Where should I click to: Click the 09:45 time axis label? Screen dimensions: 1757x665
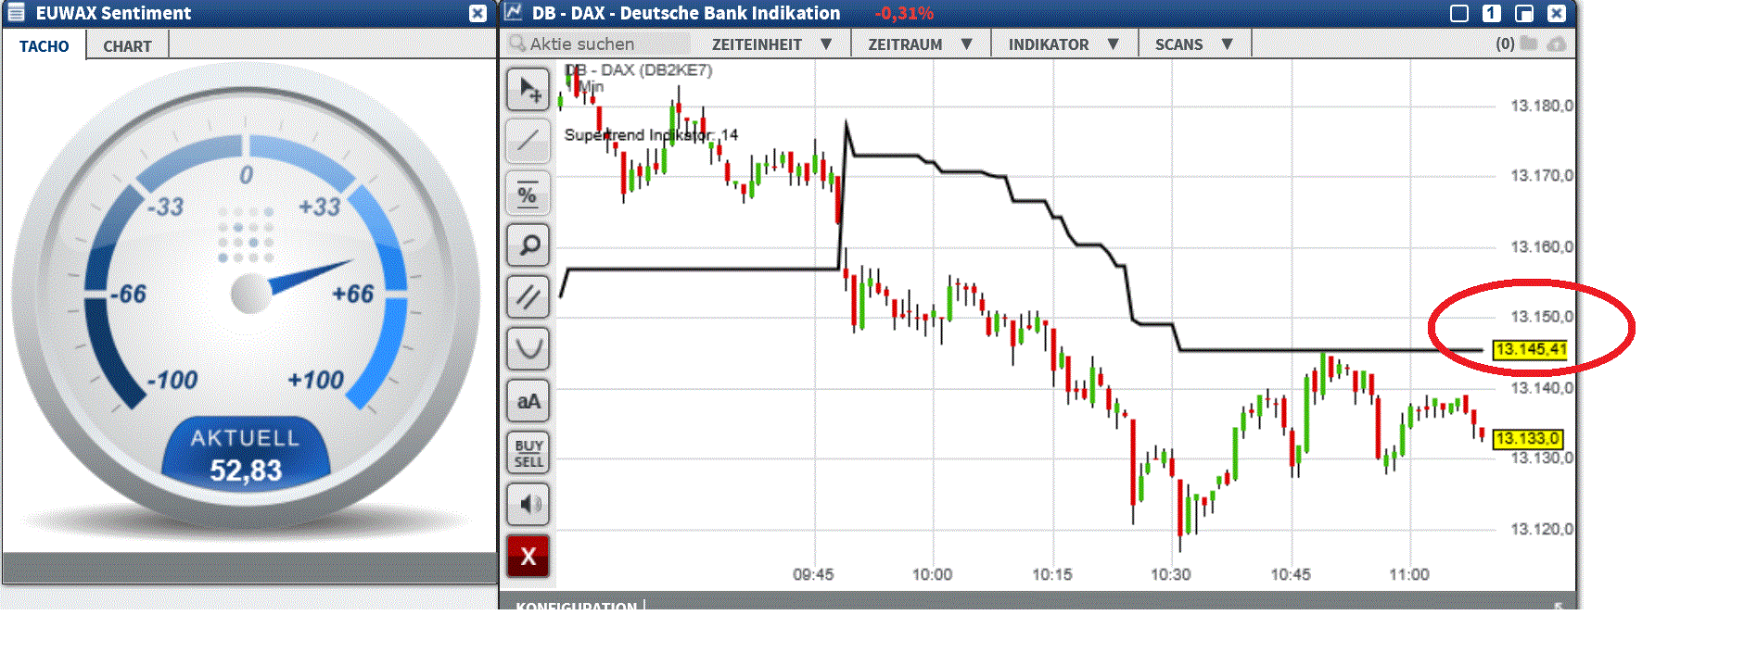813,575
